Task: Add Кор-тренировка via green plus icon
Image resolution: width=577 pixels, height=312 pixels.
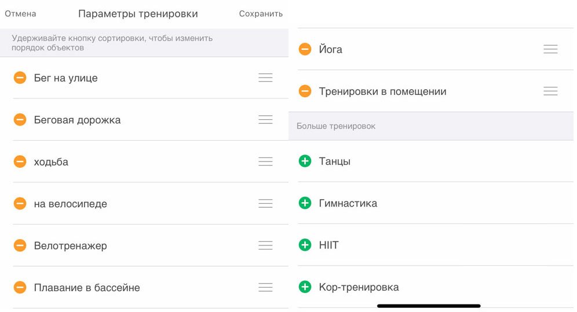Action: 305,287
